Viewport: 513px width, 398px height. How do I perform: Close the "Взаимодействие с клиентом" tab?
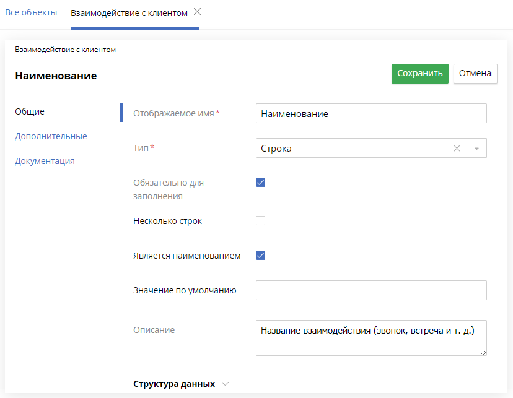[x=197, y=11]
